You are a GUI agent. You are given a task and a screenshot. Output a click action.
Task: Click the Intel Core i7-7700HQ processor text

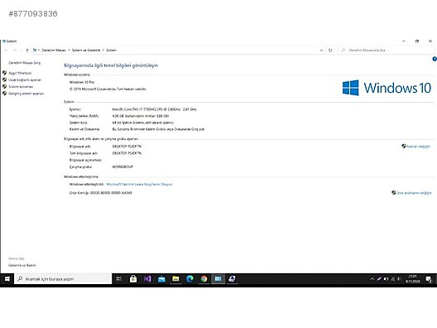[154, 109]
